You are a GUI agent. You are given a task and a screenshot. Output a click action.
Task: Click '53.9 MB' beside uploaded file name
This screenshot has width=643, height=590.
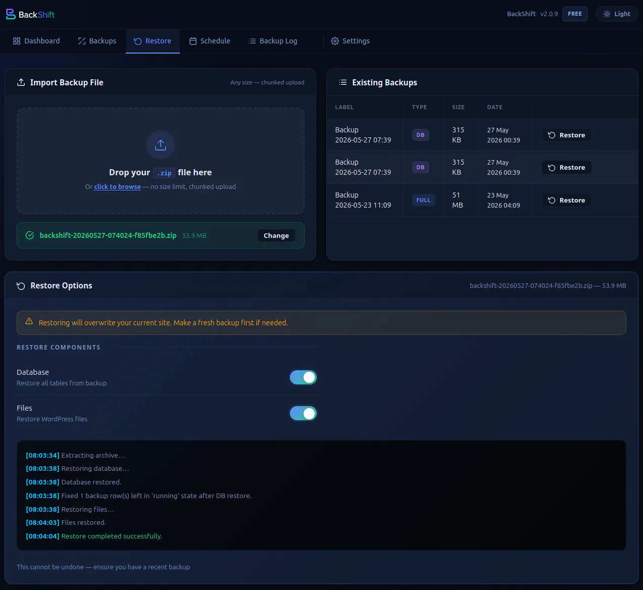point(194,235)
